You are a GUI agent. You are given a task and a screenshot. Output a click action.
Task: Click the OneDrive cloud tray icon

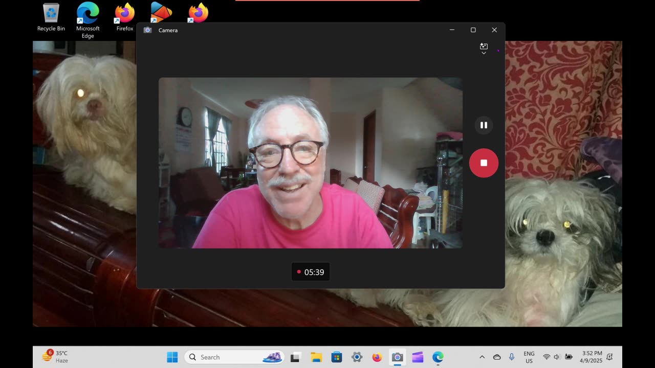tap(497, 357)
